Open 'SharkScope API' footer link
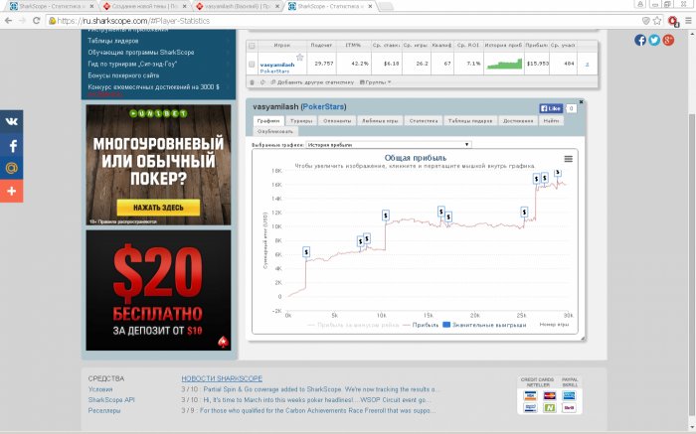The width and height of the screenshot is (696, 434). (111, 400)
